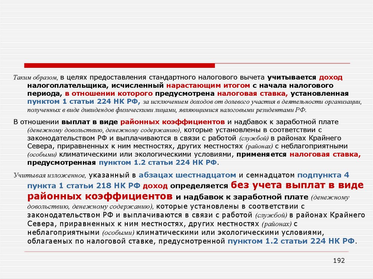This screenshot has height=279, width=373.
Task: Click the paragraph opening "В отношении"
Action: pyautogui.click(x=36, y=122)
